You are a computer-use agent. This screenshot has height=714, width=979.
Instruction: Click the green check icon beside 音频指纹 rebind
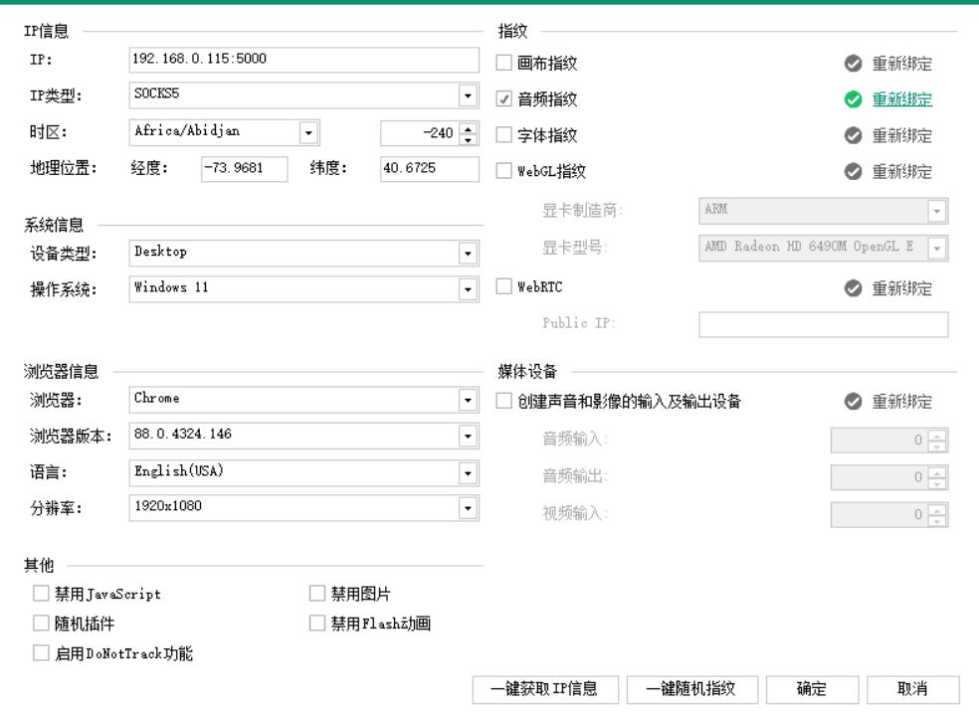click(x=853, y=99)
